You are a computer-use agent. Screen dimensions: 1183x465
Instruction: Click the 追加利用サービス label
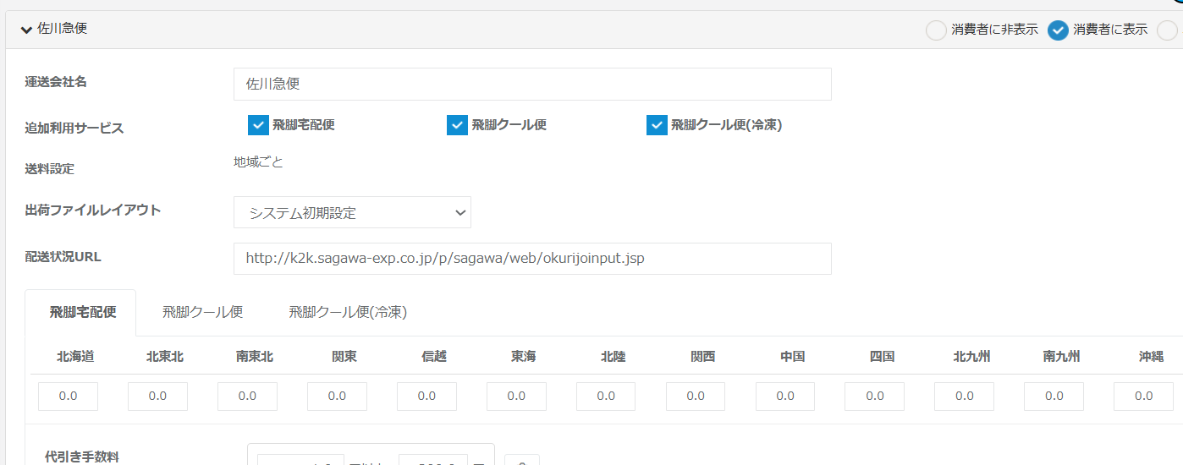[74, 129]
